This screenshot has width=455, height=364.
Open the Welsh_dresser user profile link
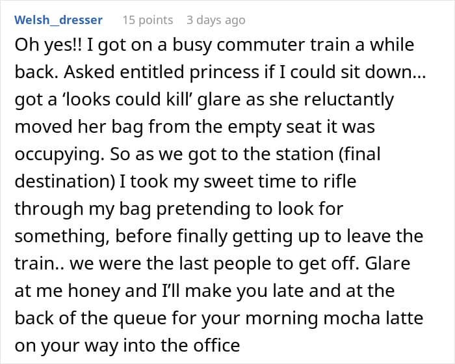coord(58,20)
